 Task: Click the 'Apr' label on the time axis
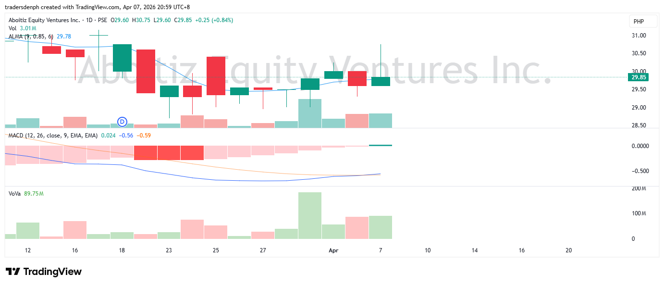333,250
